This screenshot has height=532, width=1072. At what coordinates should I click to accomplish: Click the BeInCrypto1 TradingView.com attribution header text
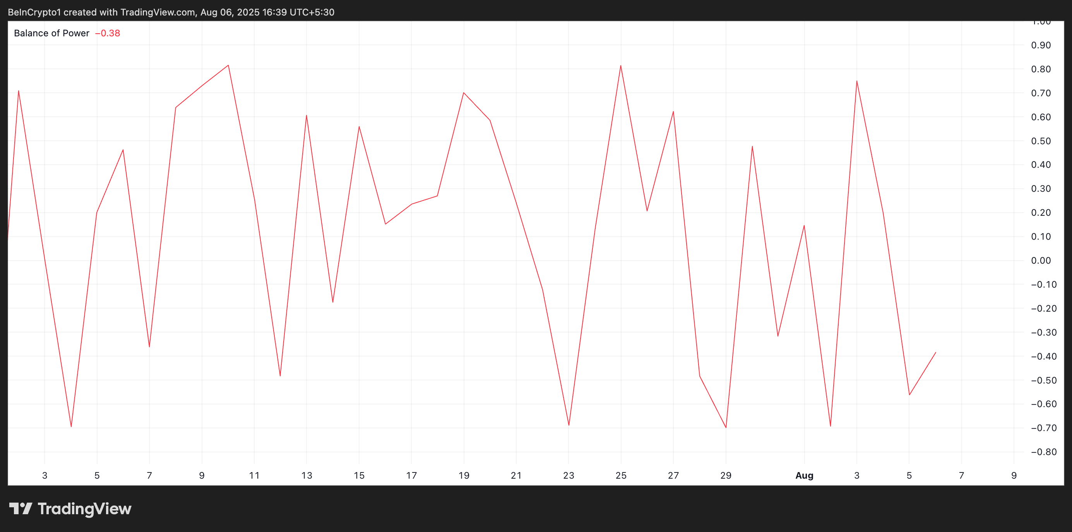pyautogui.click(x=171, y=12)
